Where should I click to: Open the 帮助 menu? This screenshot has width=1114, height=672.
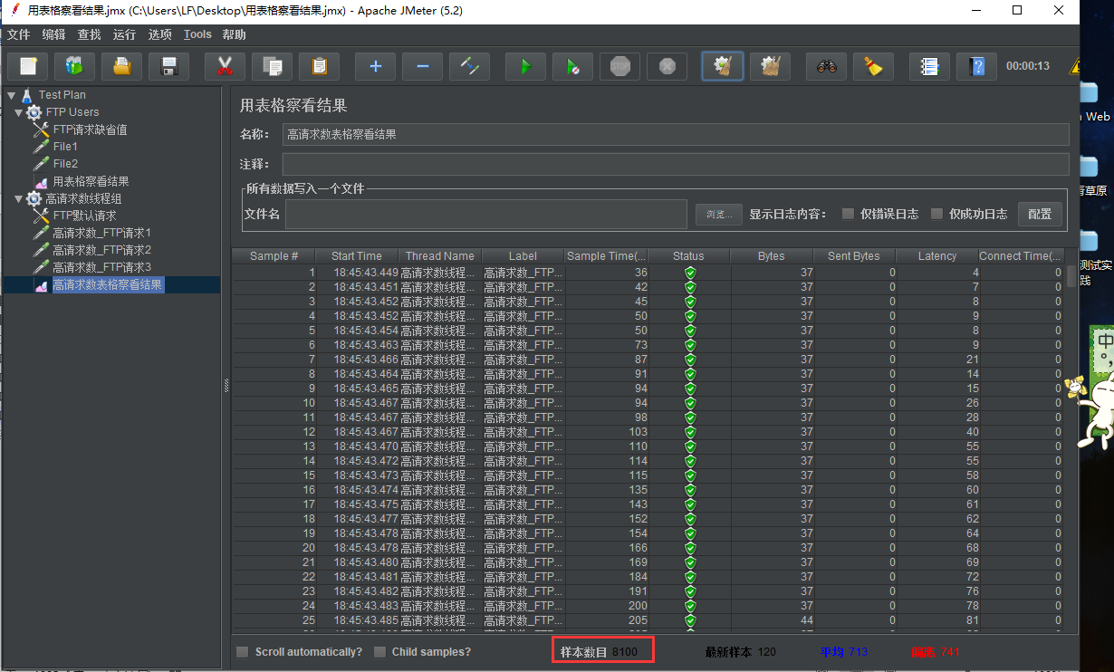(234, 34)
